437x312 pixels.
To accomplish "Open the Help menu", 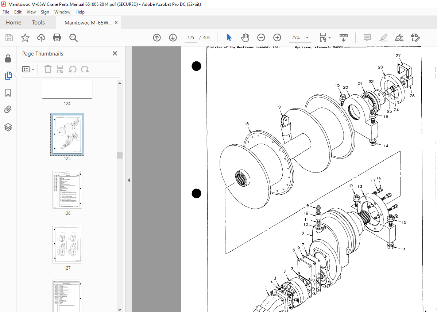I will (x=80, y=12).
